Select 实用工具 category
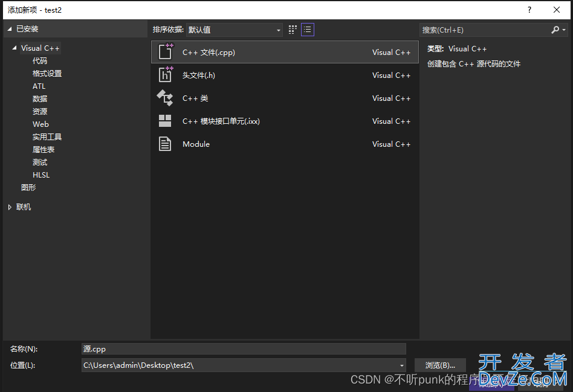The height and width of the screenshot is (392, 573). click(47, 137)
